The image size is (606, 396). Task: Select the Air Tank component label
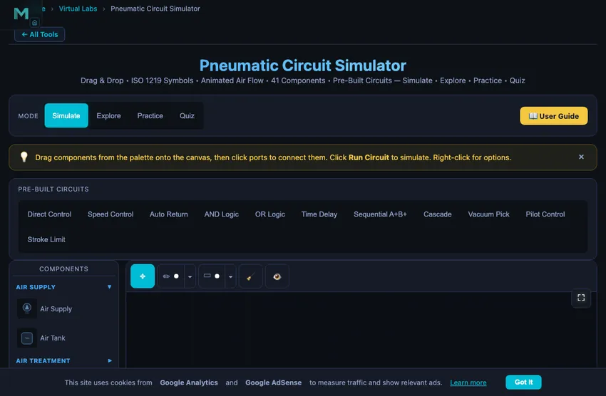coord(53,338)
